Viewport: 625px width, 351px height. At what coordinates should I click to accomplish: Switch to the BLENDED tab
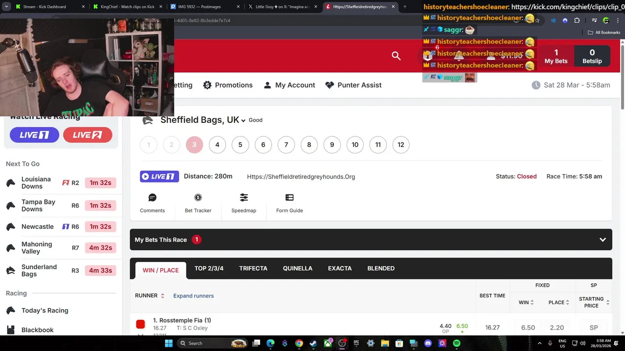(x=381, y=269)
